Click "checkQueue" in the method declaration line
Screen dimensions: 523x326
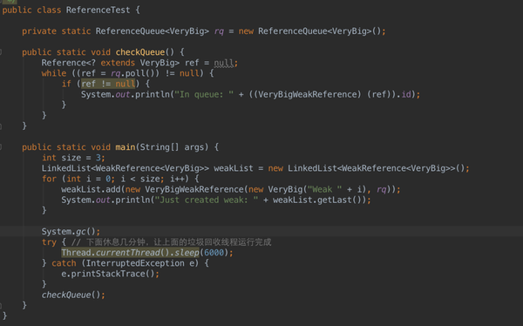coord(140,52)
